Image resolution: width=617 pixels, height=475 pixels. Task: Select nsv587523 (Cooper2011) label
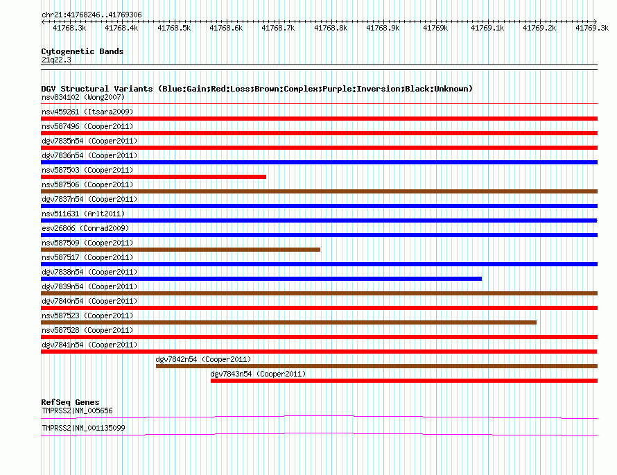(87, 316)
